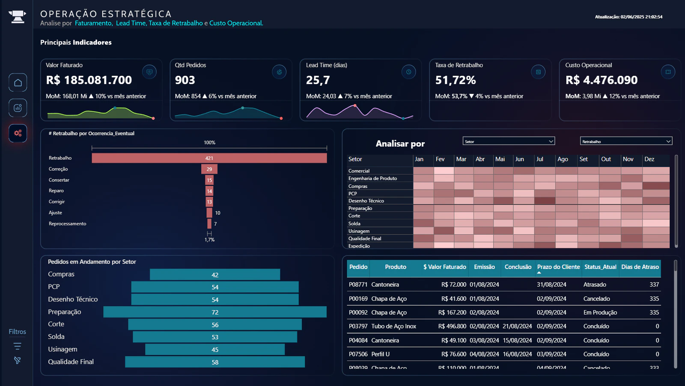685x386 pixels.
Task: Click the Faturamento link in subtitle
Action: pyautogui.click(x=94, y=23)
